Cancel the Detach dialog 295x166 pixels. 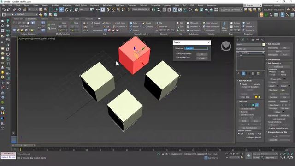202,58
